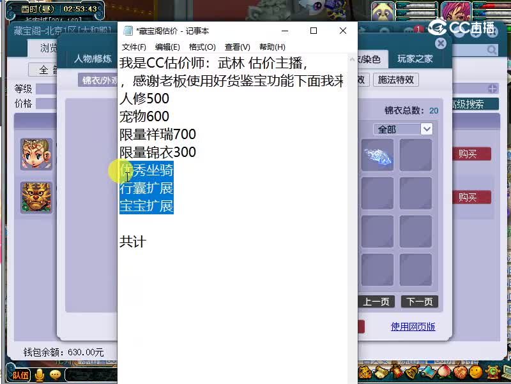The height and width of the screenshot is (384, 511).
Task: Open the green C emblem icon in the game toolbar
Action: click(x=492, y=372)
